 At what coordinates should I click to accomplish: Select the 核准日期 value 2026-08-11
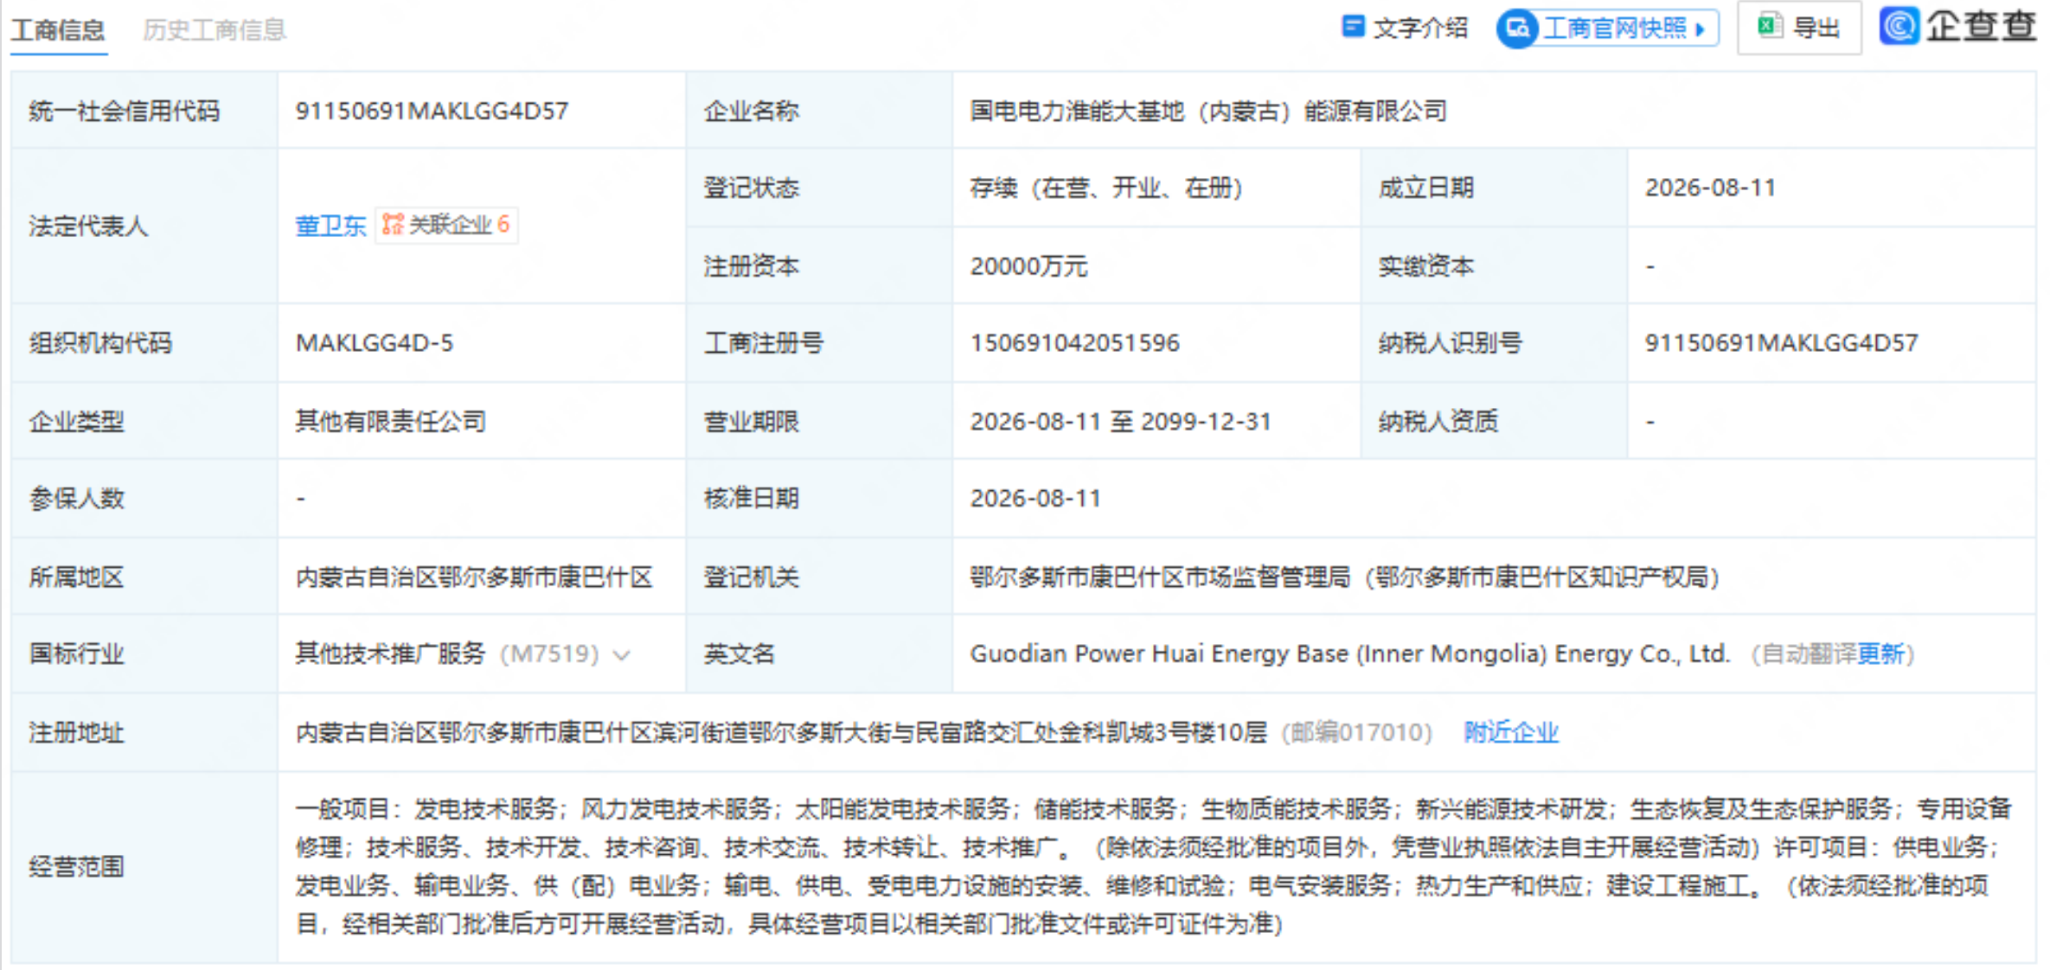1035,499
